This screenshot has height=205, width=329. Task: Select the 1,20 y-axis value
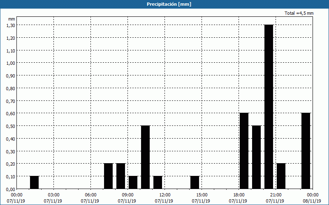click(11, 38)
